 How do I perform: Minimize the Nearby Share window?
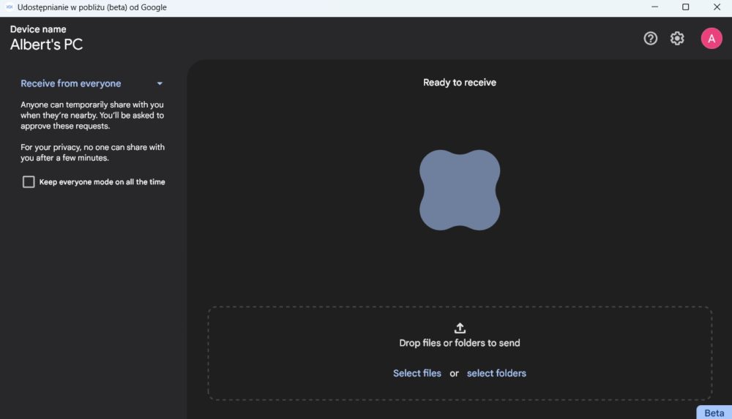click(x=654, y=7)
